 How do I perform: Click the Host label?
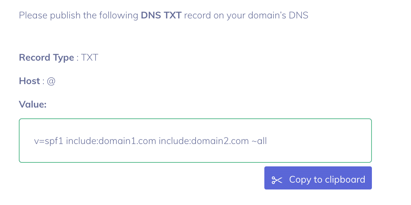29,81
